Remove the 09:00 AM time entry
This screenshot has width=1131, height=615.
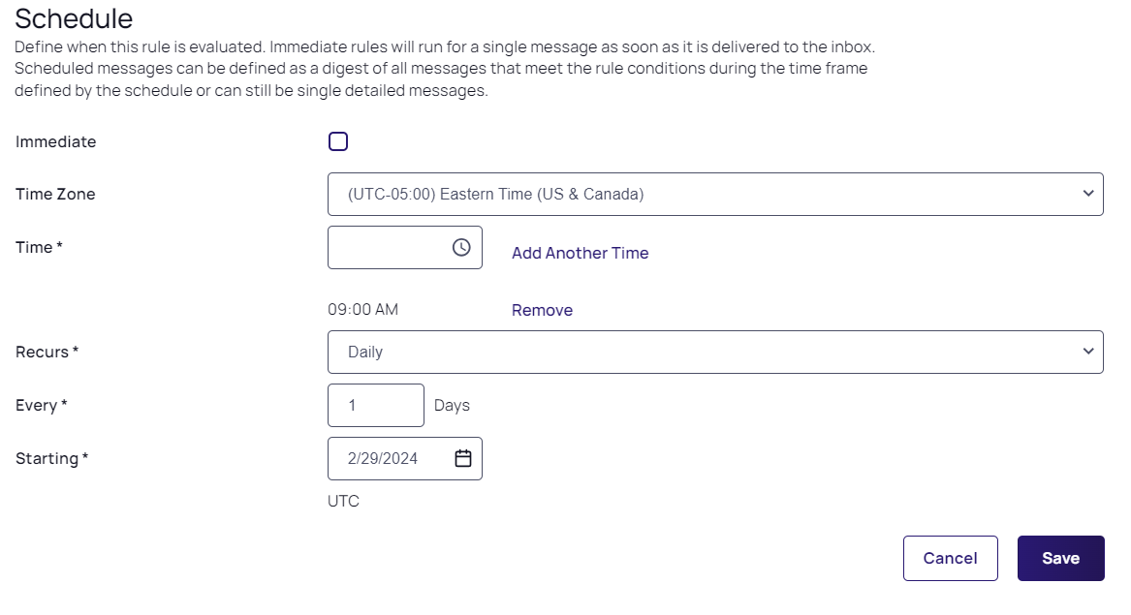pyautogui.click(x=542, y=310)
